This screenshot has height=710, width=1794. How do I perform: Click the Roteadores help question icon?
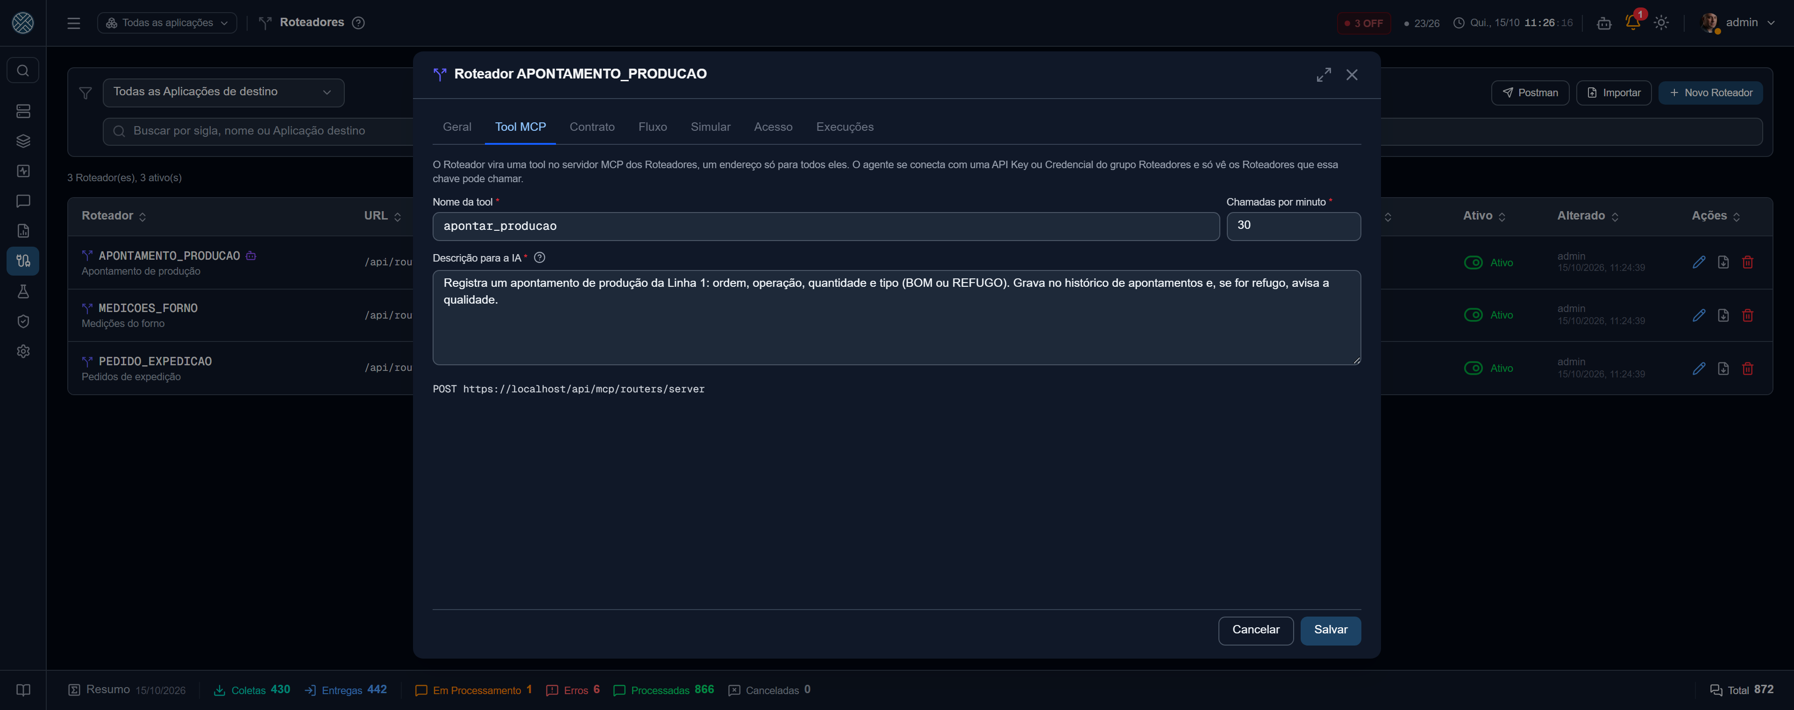point(358,23)
